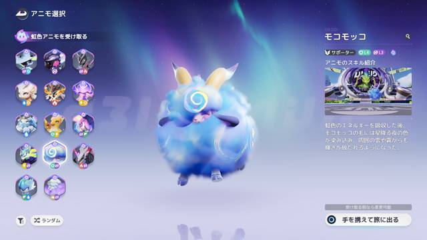Select the pink-haired creature portrait
Viewport: 427px width, 240px height.
(x=83, y=125)
